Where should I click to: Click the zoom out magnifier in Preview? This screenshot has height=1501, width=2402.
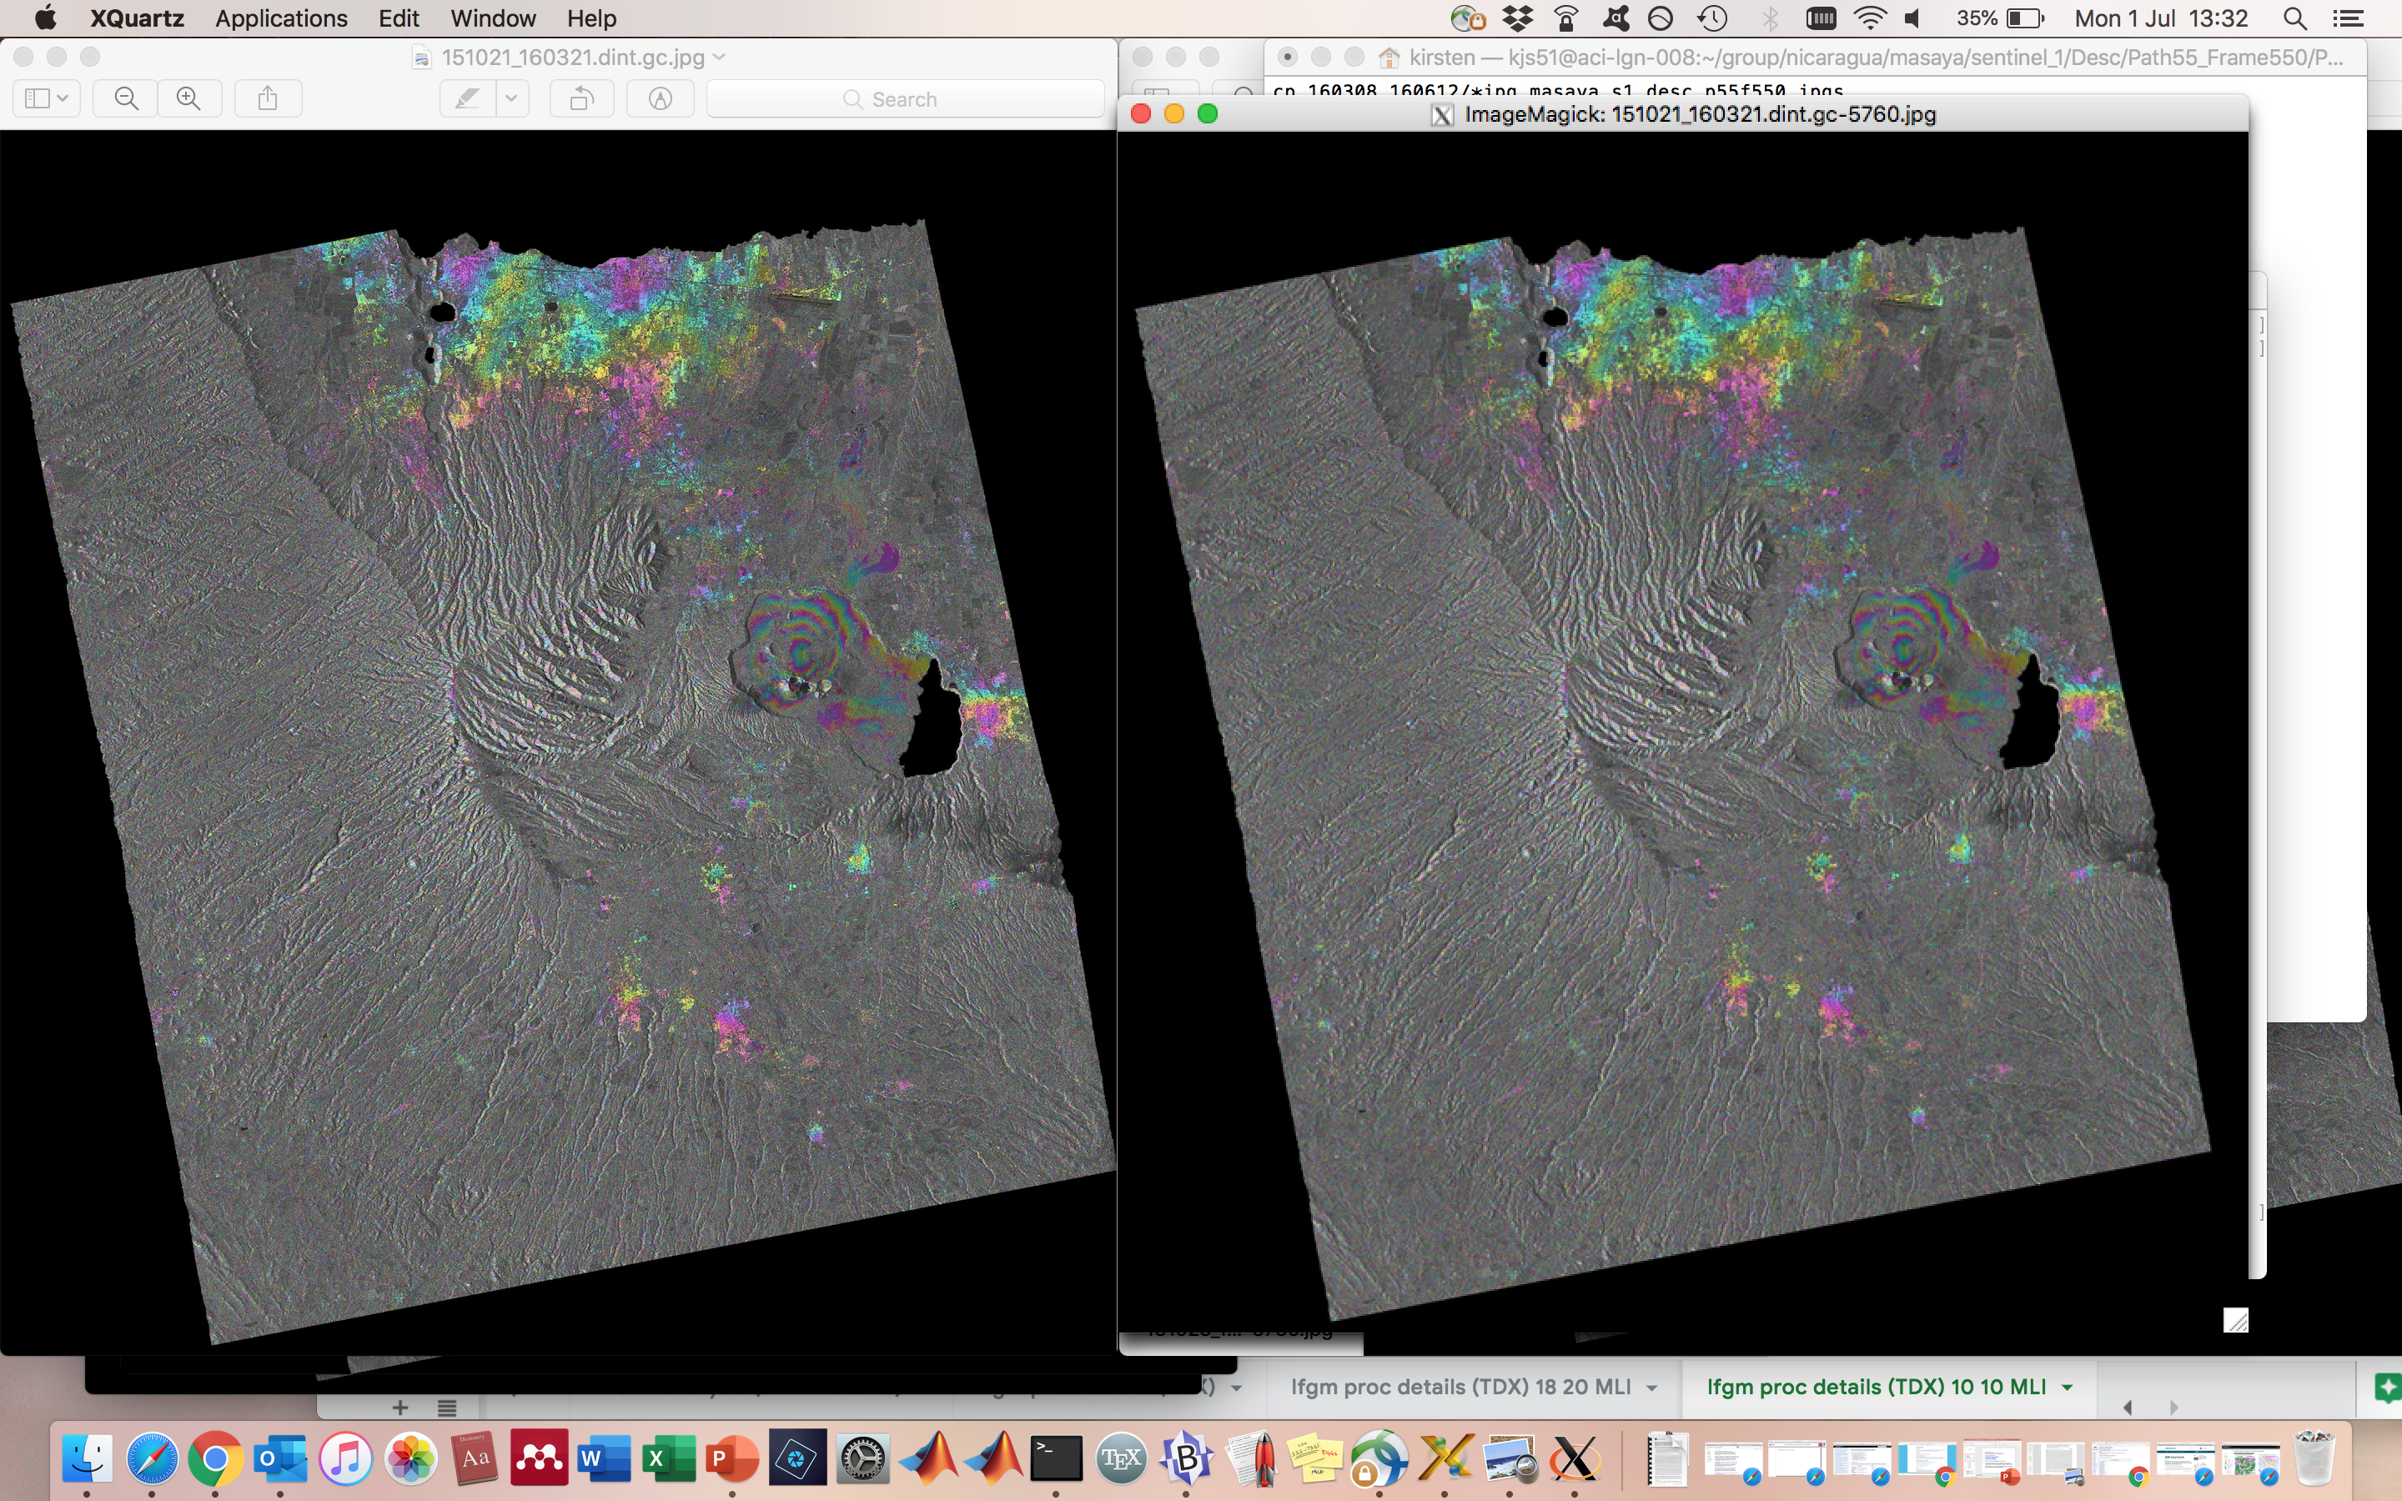click(x=126, y=98)
